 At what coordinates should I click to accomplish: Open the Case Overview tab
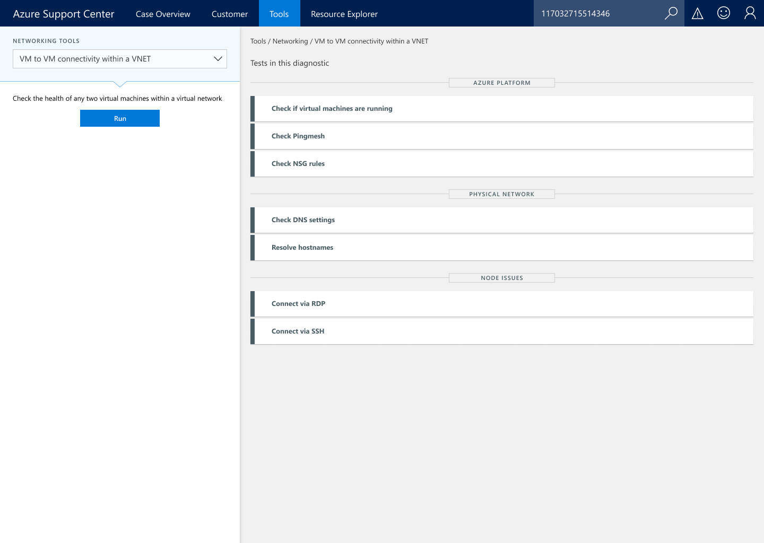(163, 14)
